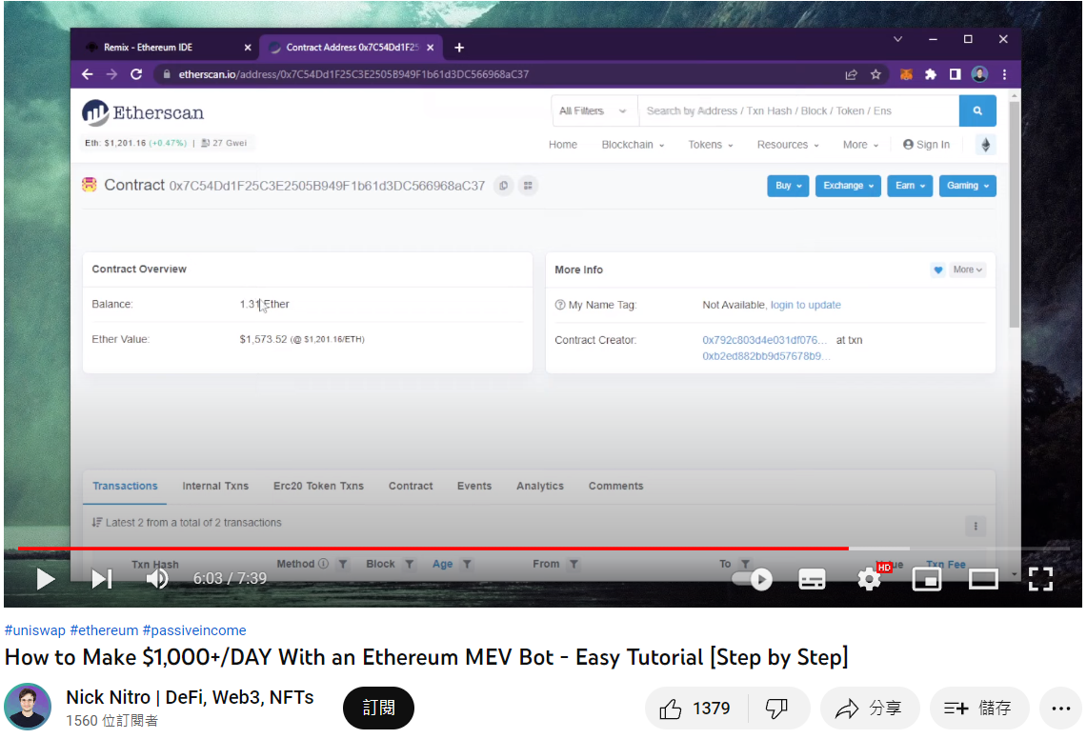
Task: Click the Etherscan logo
Action: (x=144, y=112)
